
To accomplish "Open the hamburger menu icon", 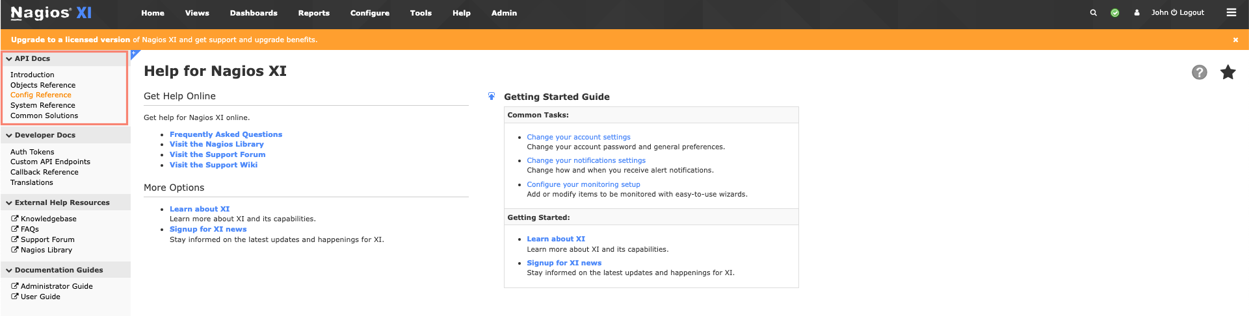I will 1231,12.
